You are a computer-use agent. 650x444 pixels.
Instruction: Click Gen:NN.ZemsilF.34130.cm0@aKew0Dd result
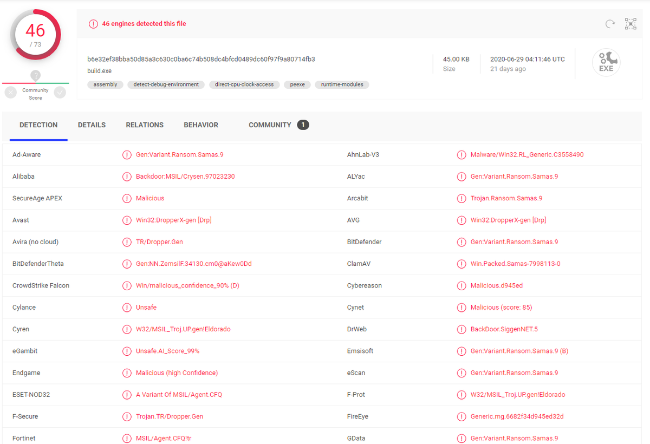click(x=194, y=264)
